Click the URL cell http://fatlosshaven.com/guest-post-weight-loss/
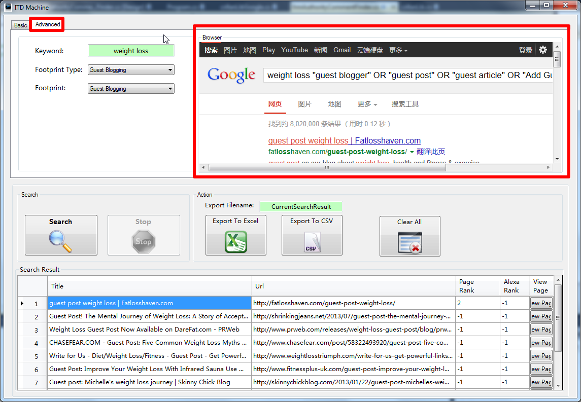Image resolution: width=581 pixels, height=402 pixels. coord(354,303)
